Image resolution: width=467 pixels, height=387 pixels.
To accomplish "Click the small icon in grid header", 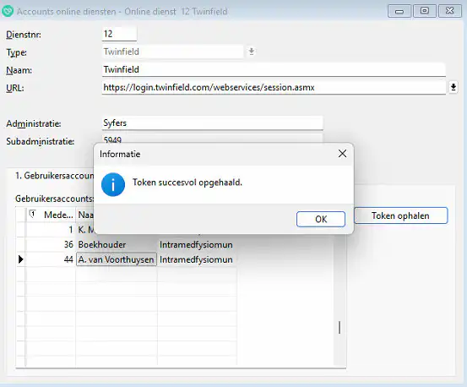I will tap(32, 214).
